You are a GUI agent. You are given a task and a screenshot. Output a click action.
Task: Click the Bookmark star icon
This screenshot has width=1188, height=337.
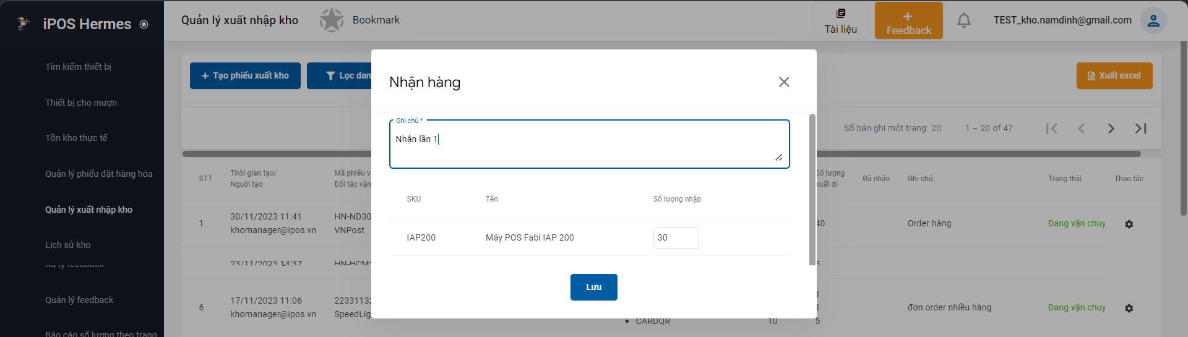pos(332,20)
